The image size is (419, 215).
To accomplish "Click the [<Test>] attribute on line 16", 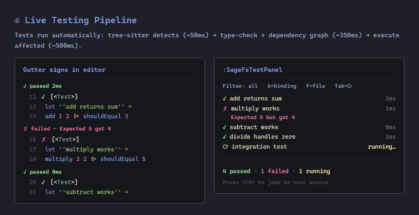I will (66, 139).
